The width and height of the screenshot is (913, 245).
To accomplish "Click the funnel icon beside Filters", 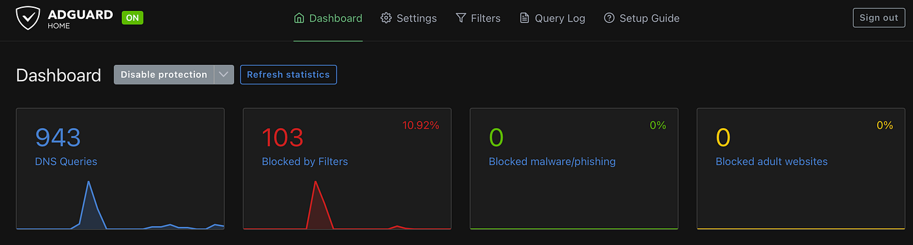I will click(x=460, y=18).
